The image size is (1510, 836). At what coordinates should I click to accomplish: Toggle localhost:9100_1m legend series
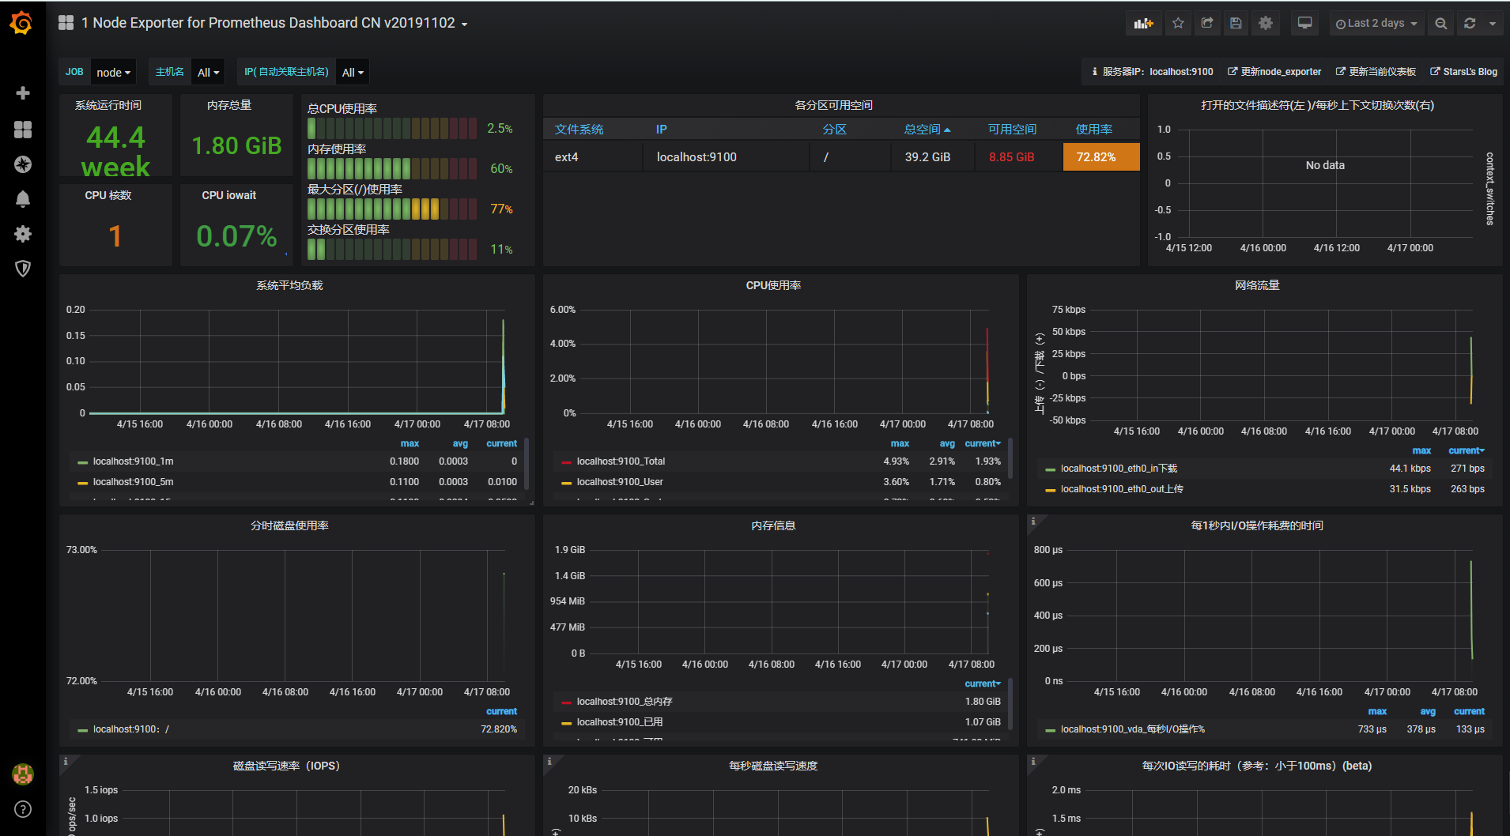coord(133,461)
